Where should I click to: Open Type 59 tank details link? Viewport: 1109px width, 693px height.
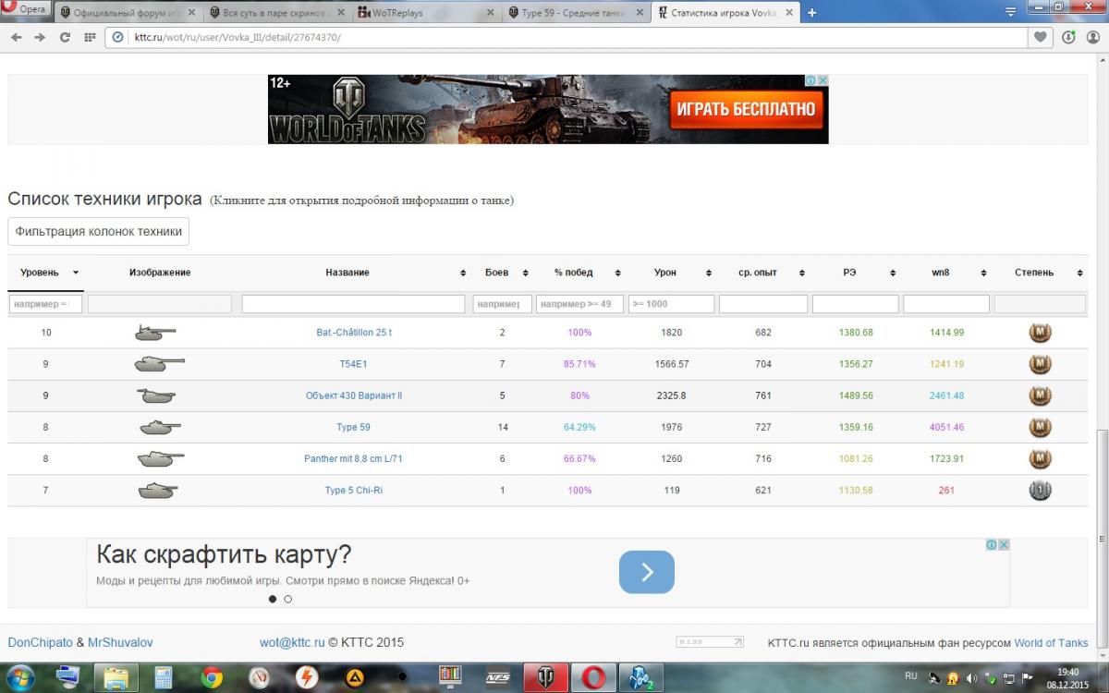354,427
